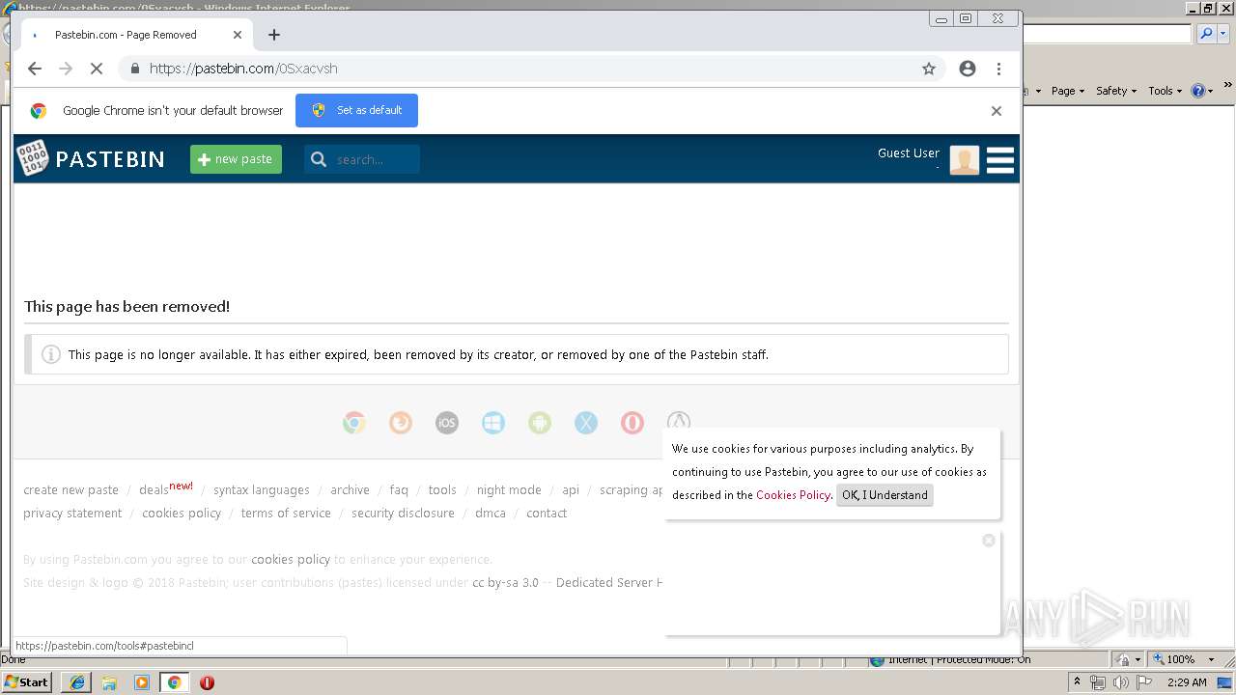Open the Cookies Policy link in the notice
1236x695 pixels.
793,495
